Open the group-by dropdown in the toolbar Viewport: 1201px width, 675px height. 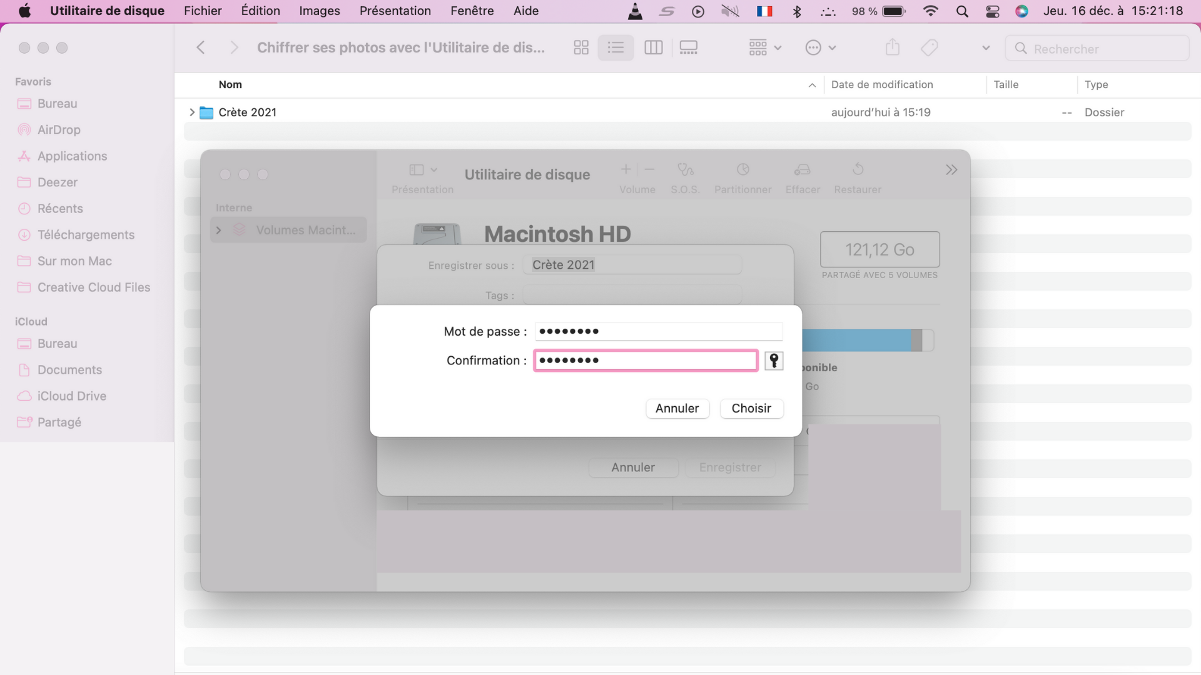[x=765, y=47]
